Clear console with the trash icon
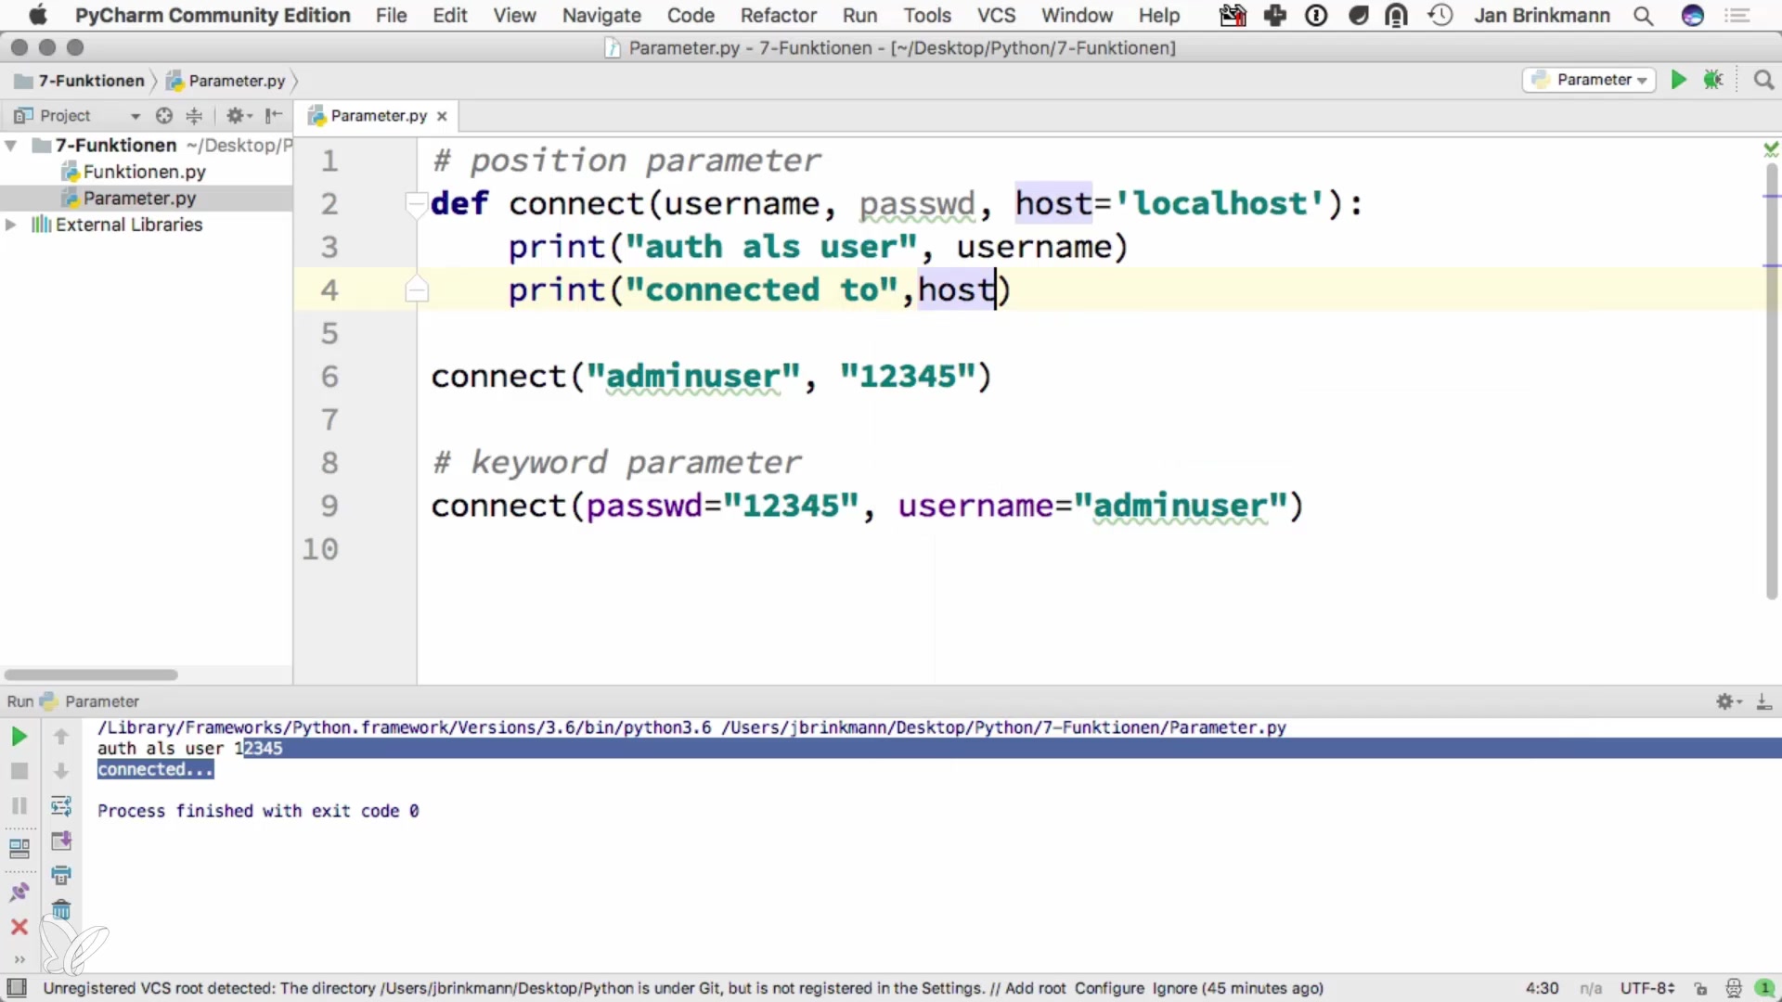The height and width of the screenshot is (1002, 1782). (x=61, y=909)
